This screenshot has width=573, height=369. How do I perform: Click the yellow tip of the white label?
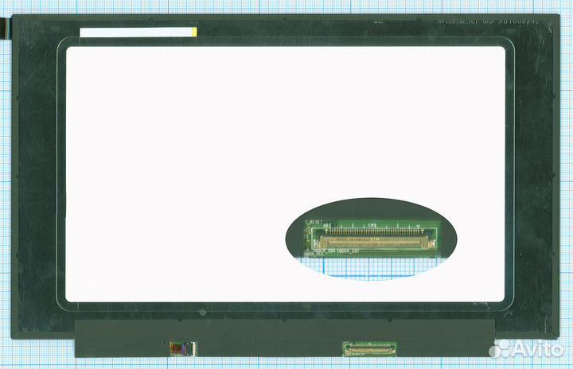tap(193, 33)
